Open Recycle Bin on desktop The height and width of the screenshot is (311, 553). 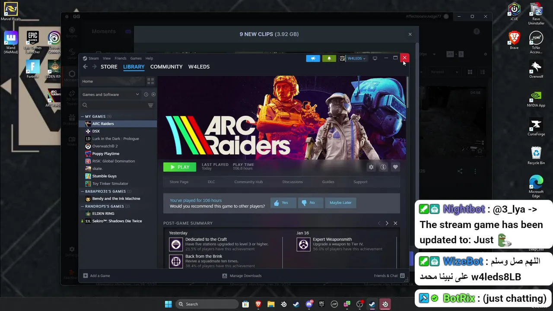pyautogui.click(x=536, y=156)
